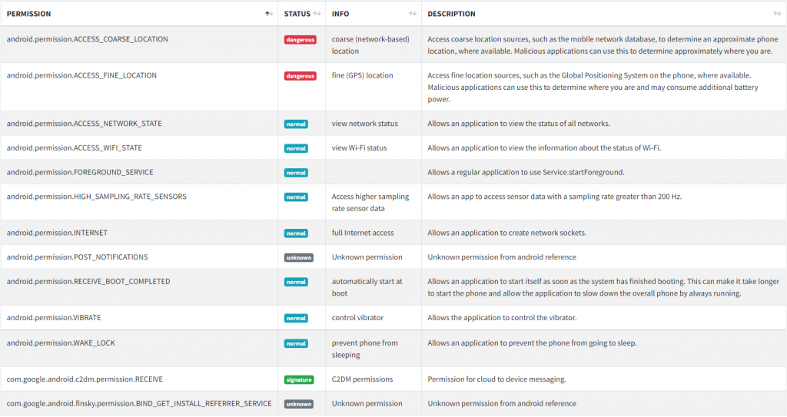Click description 'Permission for cloud to device messaging'
Image resolution: width=787 pixels, height=417 pixels.
point(497,379)
